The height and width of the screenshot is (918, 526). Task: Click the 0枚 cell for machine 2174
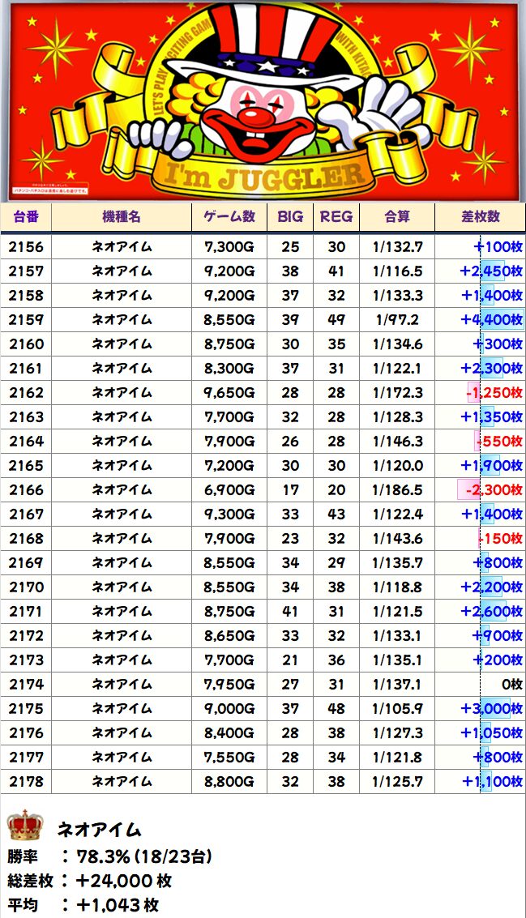tap(511, 685)
